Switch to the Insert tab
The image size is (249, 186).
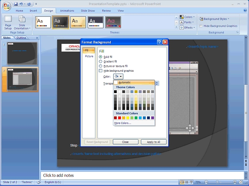point(33,10)
